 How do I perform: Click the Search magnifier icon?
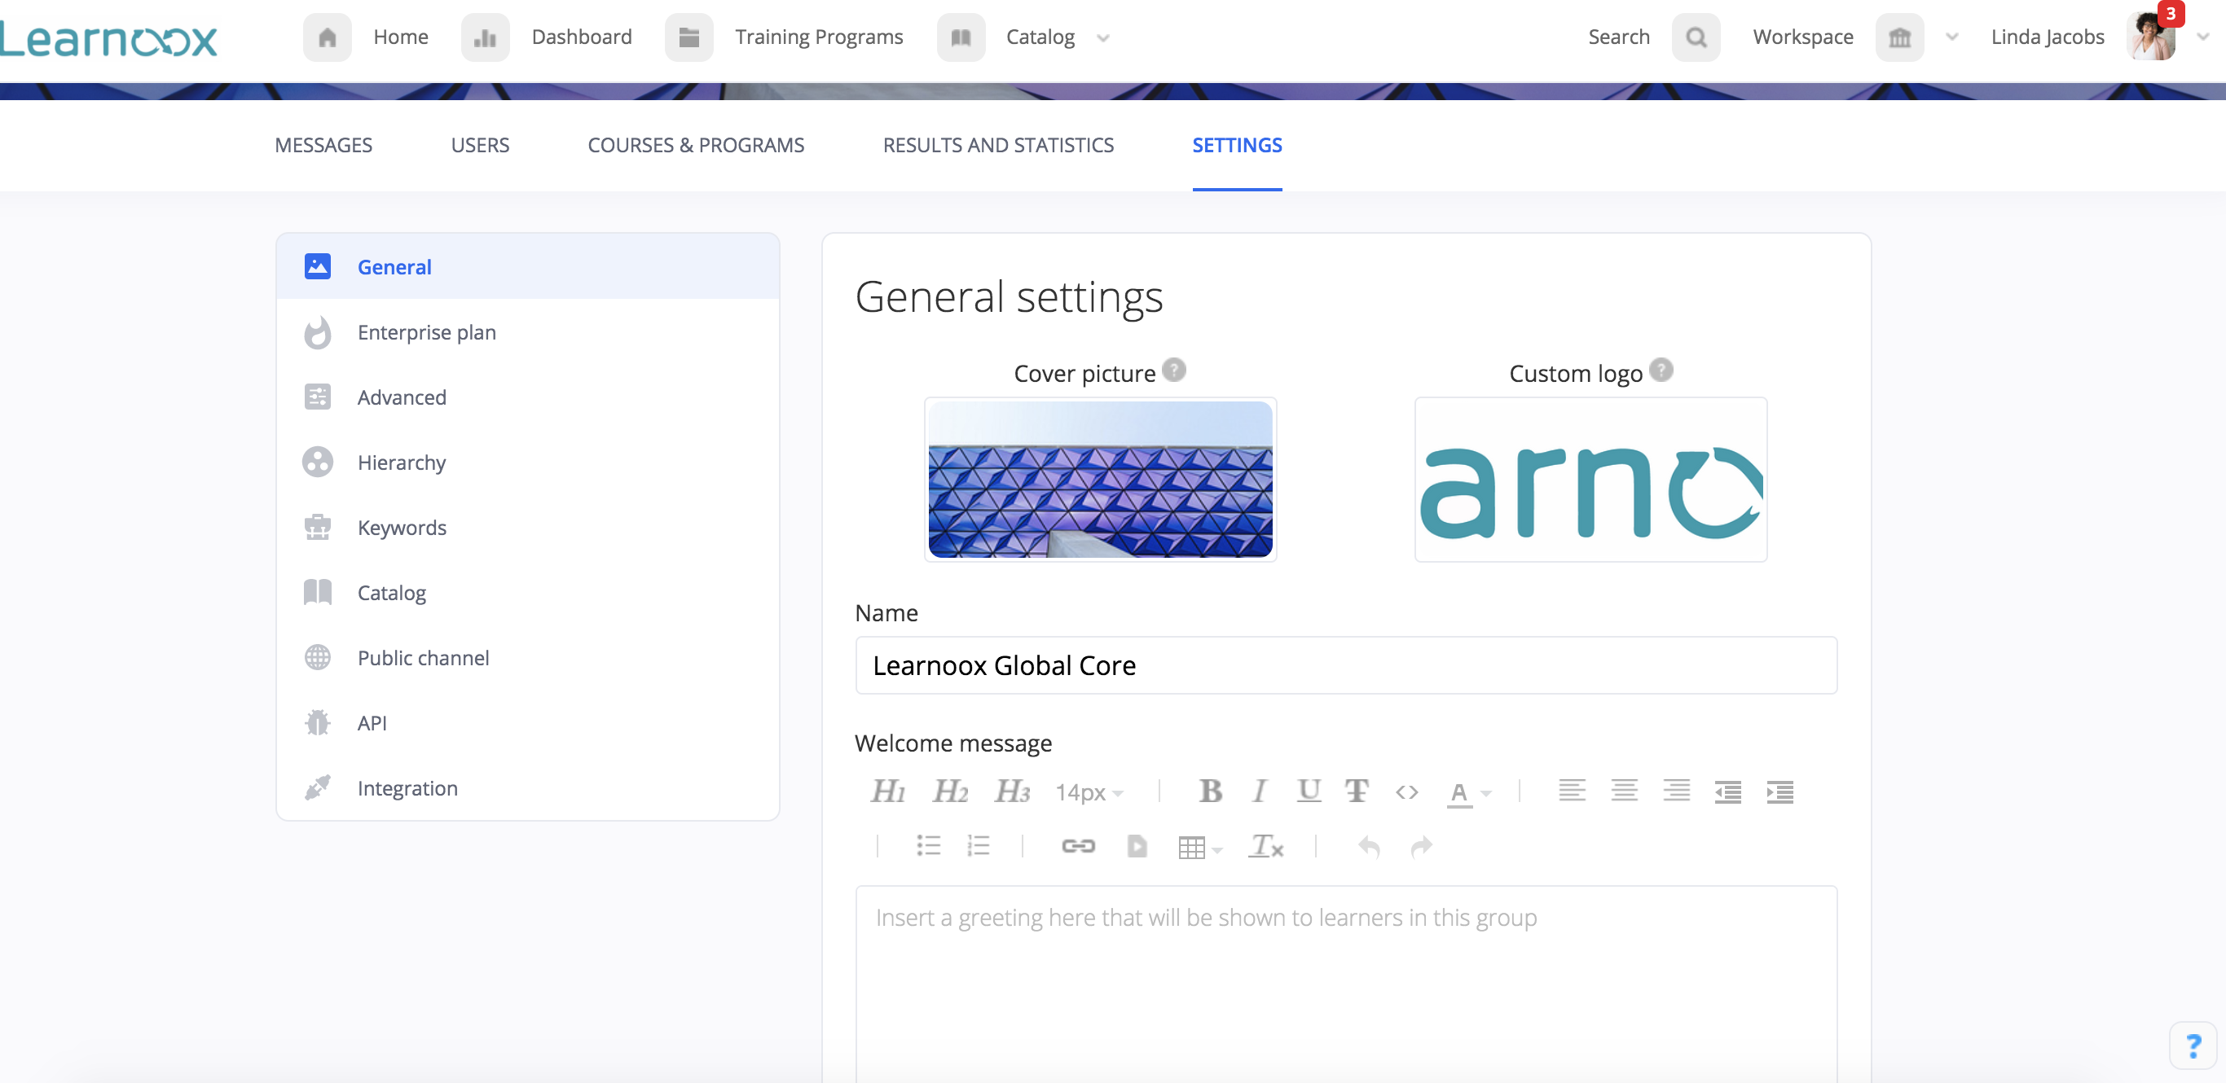click(x=1696, y=37)
